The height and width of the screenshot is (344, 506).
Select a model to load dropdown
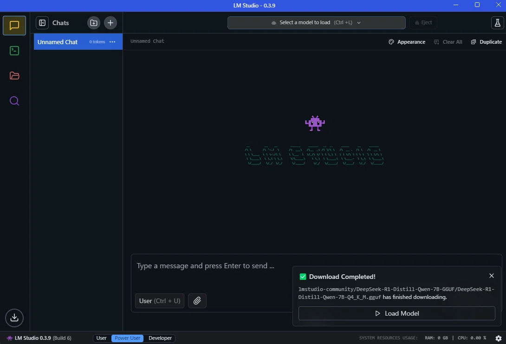pyautogui.click(x=316, y=23)
